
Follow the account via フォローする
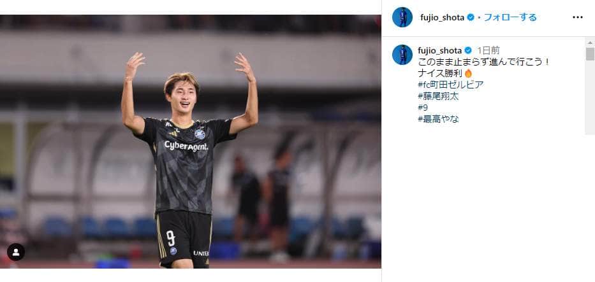[x=510, y=17]
